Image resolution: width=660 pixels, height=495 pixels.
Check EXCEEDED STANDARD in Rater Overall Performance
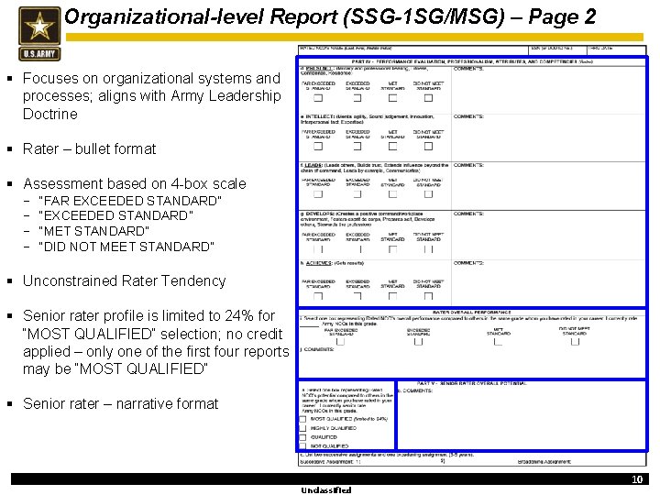pos(418,342)
